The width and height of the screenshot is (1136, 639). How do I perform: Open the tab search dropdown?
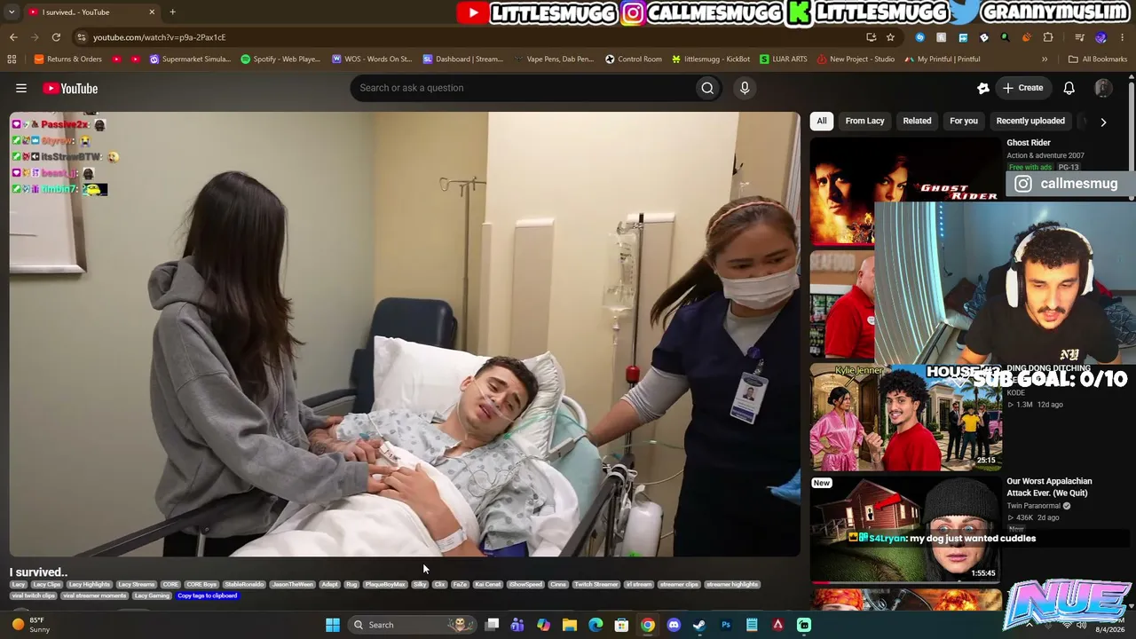pos(12,12)
